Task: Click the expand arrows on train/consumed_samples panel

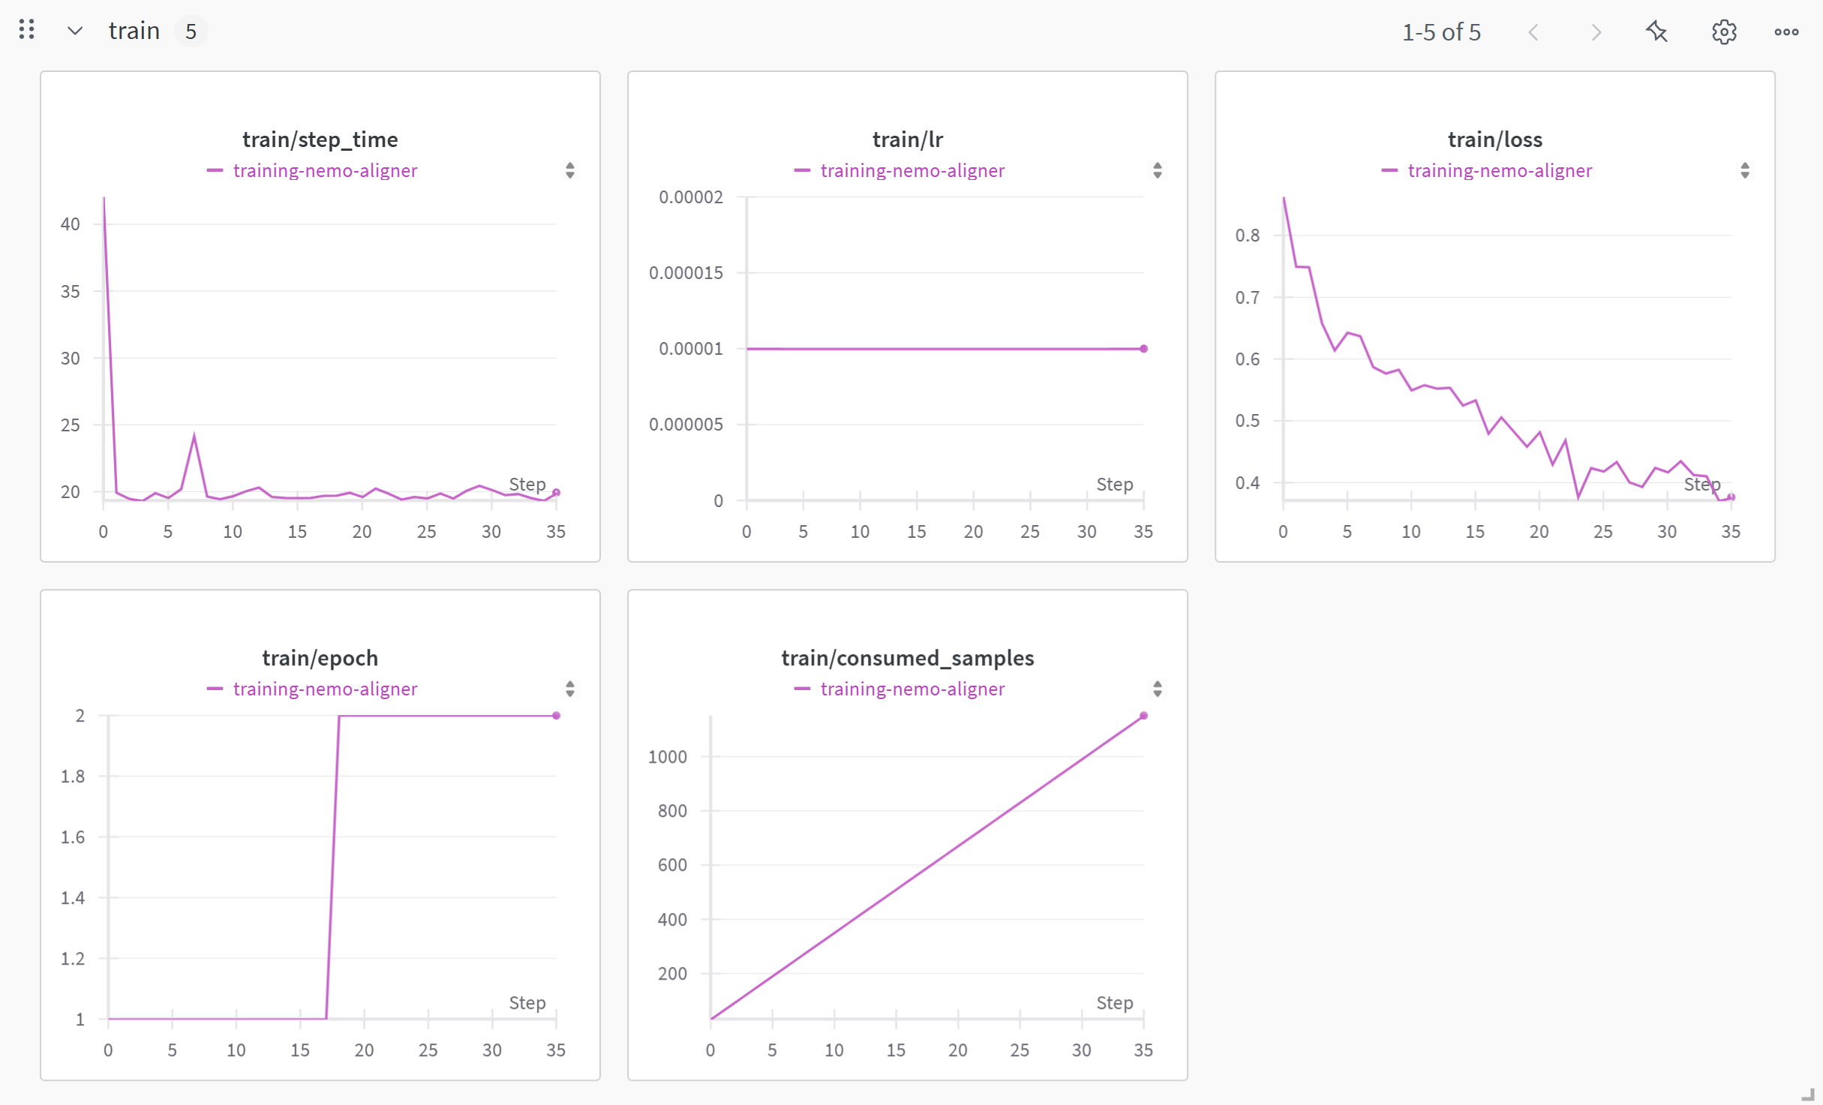Action: click(1158, 689)
